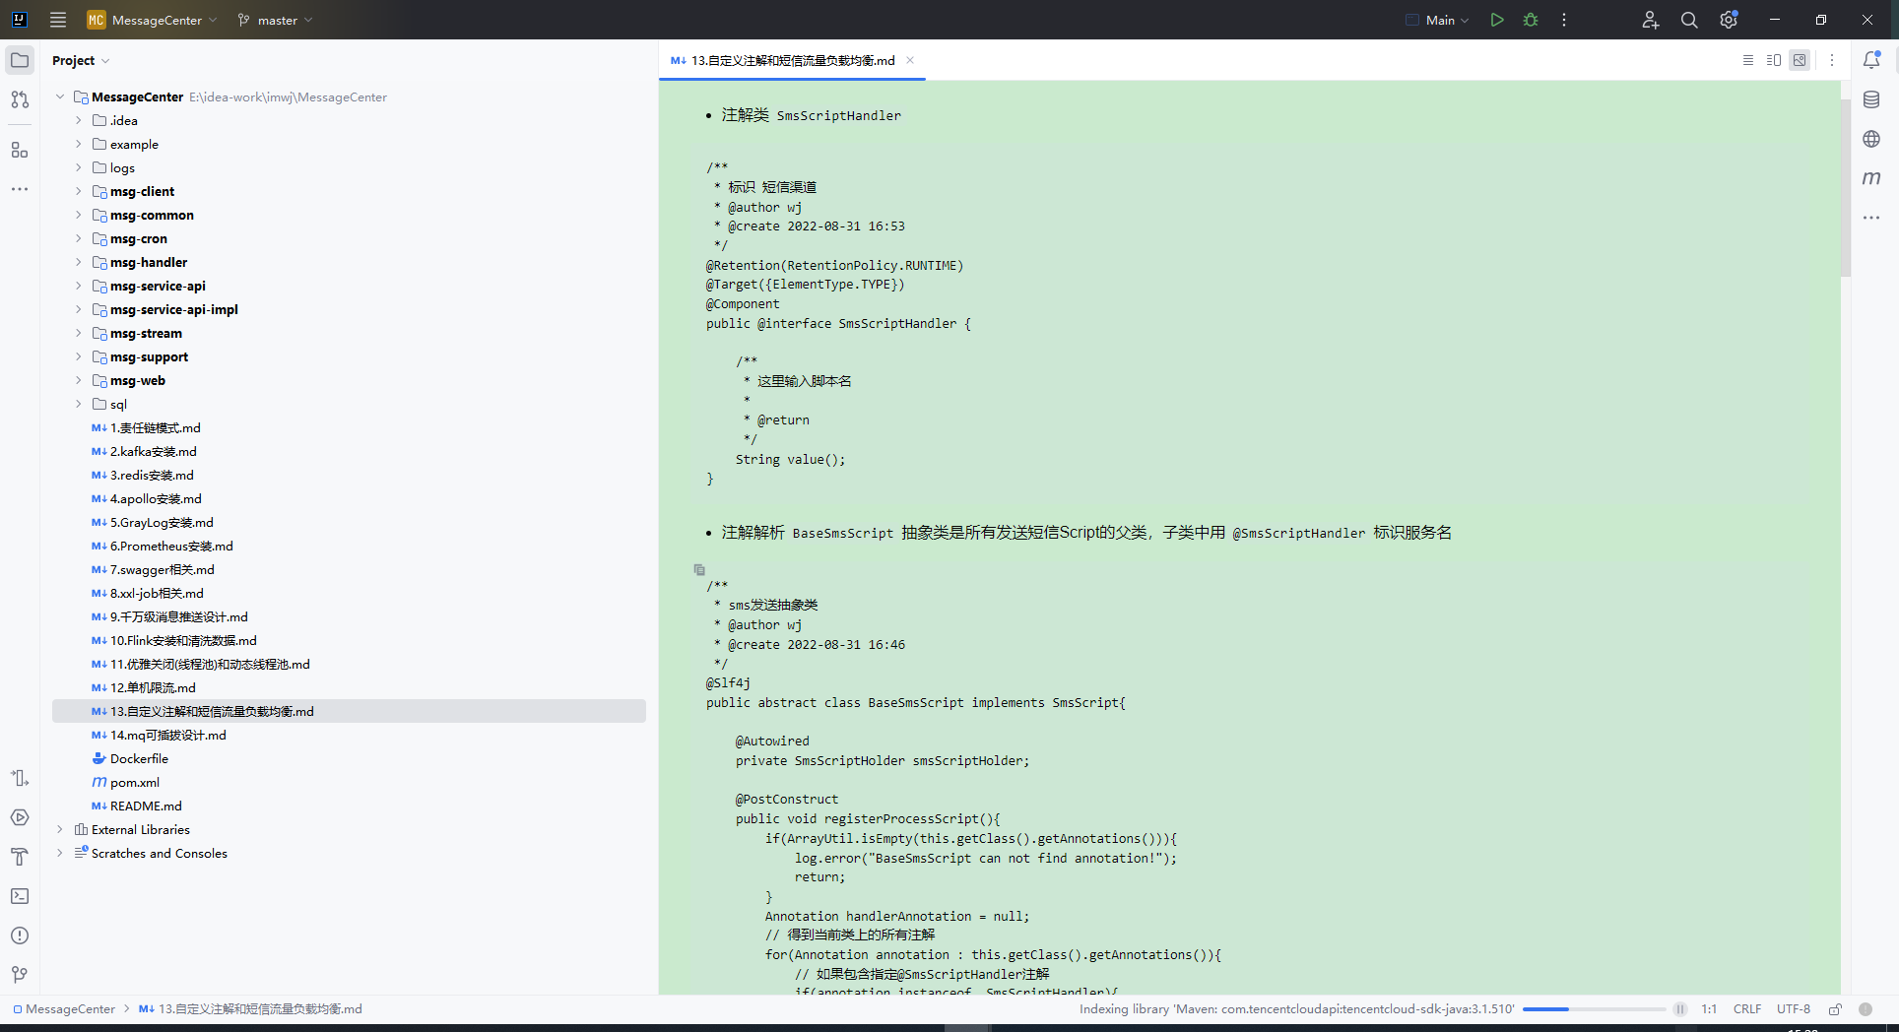The image size is (1899, 1032).
Task: Open Search Everywhere magnifier
Action: point(1689,20)
